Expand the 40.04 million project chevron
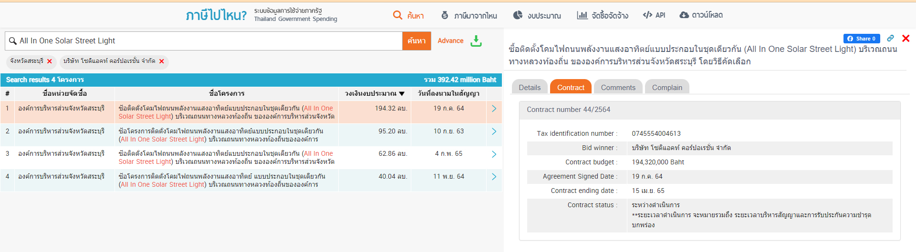Viewport: 916px width, 252px height. (494, 177)
